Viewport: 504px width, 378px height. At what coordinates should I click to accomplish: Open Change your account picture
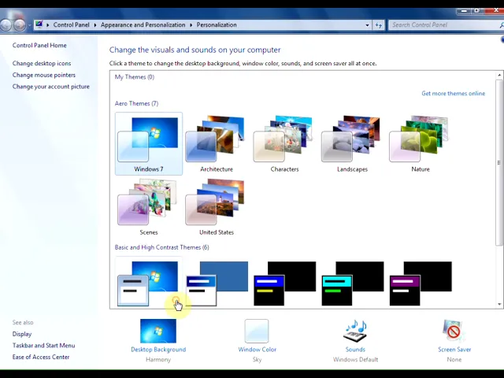coord(51,87)
